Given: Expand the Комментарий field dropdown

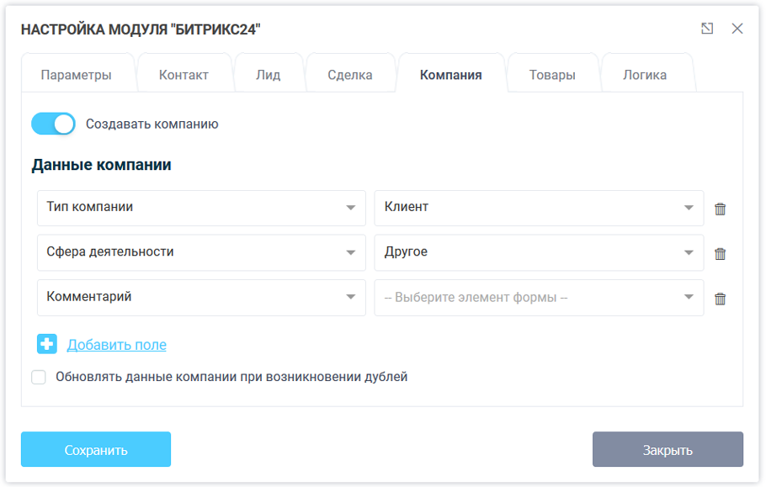Looking at the screenshot, I should click(x=200, y=298).
